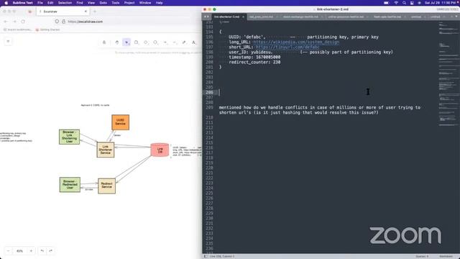Reset zoom via the 40% label

pos(19,251)
